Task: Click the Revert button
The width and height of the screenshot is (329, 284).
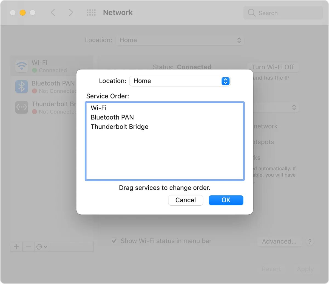Action: point(271,269)
